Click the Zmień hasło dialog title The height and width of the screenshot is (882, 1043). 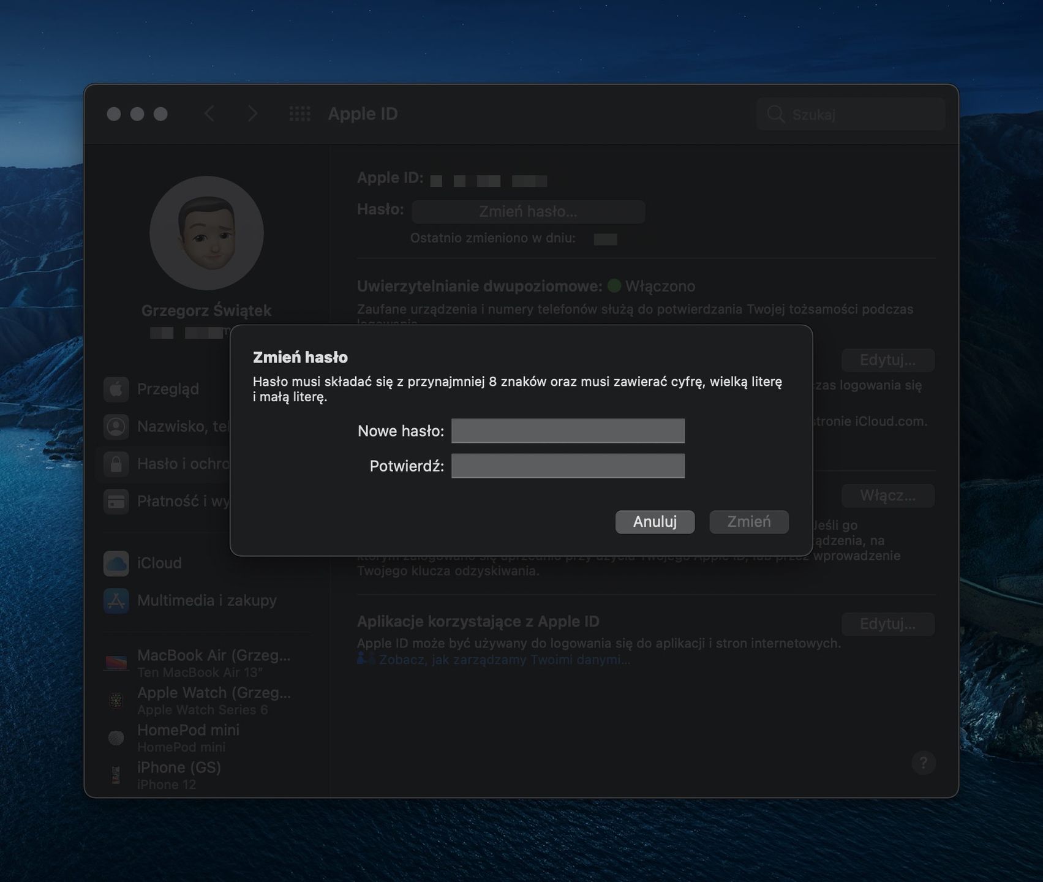click(300, 357)
